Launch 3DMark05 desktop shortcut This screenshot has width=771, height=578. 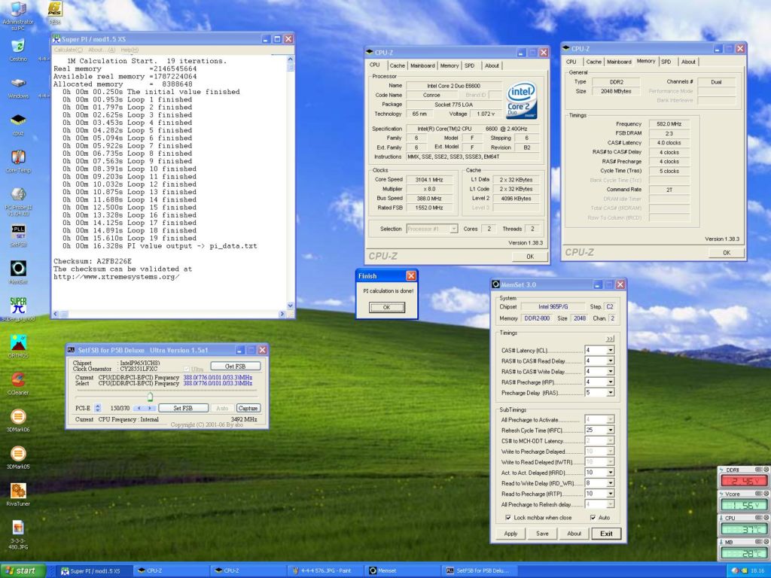(18, 458)
